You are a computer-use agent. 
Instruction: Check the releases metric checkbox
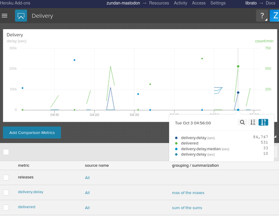click(x=6, y=177)
